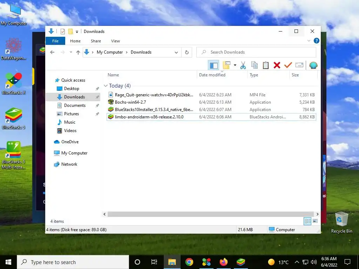Click the Up one level arrow
Screen dimensions: 359x269
(78, 52)
